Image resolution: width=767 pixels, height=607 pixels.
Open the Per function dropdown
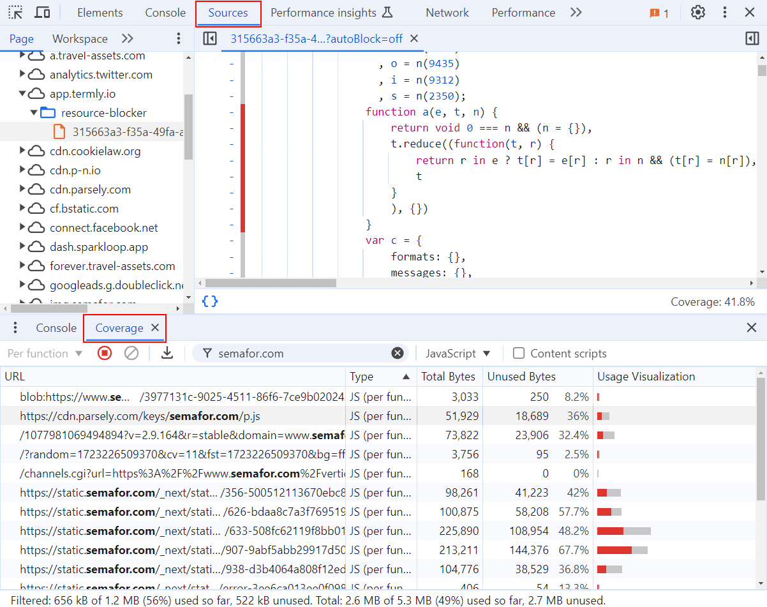pyautogui.click(x=44, y=353)
